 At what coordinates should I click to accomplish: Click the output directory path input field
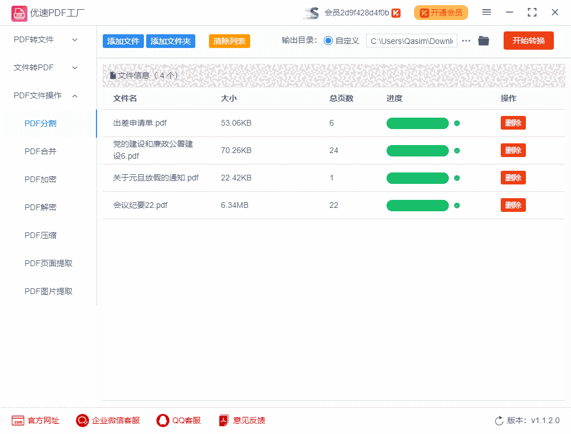[x=411, y=41]
